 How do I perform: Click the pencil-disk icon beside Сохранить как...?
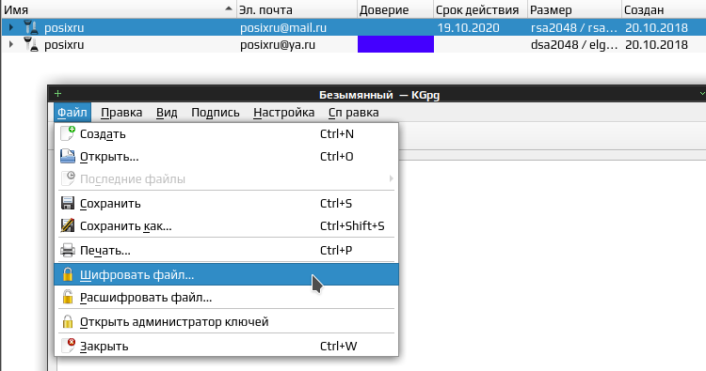click(x=68, y=225)
